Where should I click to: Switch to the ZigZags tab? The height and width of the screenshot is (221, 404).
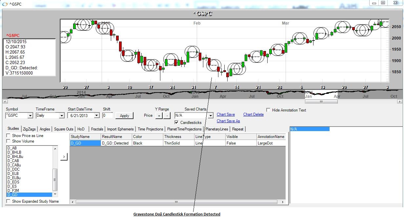pyautogui.click(x=30, y=129)
